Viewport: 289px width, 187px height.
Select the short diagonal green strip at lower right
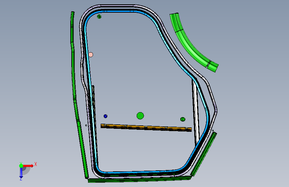click(203, 154)
